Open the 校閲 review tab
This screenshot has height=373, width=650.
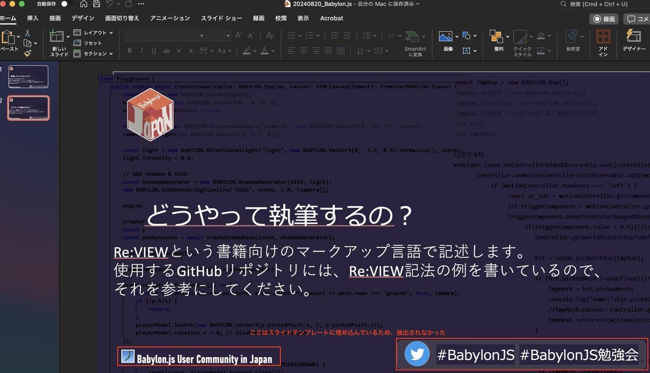[x=281, y=18]
